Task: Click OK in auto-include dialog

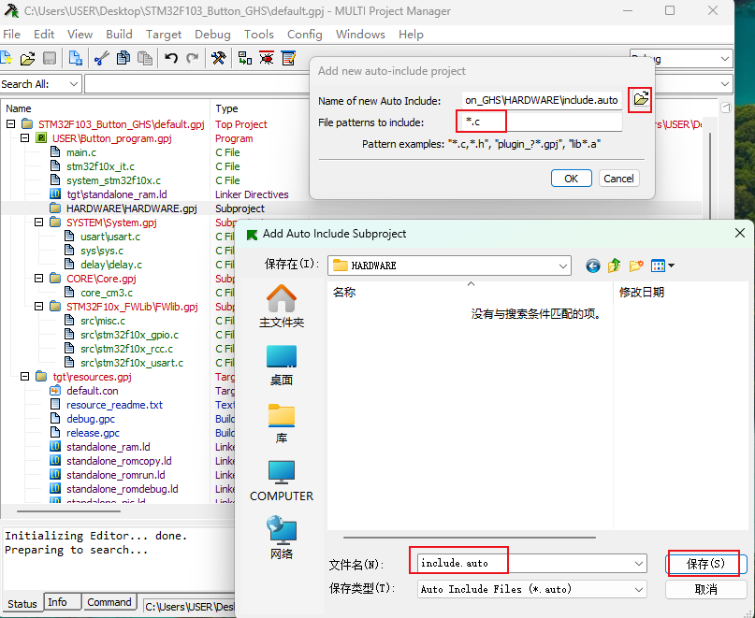Action: pyautogui.click(x=571, y=178)
